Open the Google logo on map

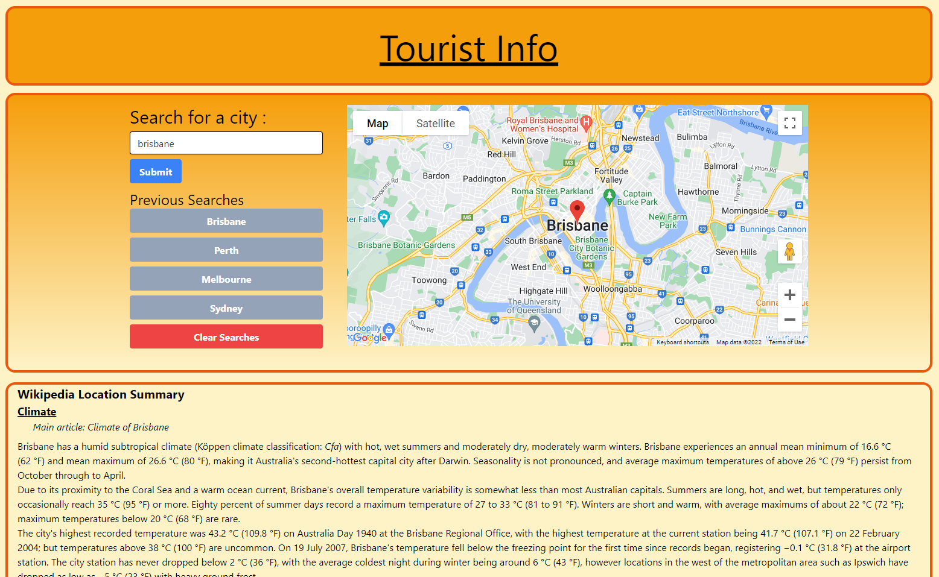tap(370, 338)
